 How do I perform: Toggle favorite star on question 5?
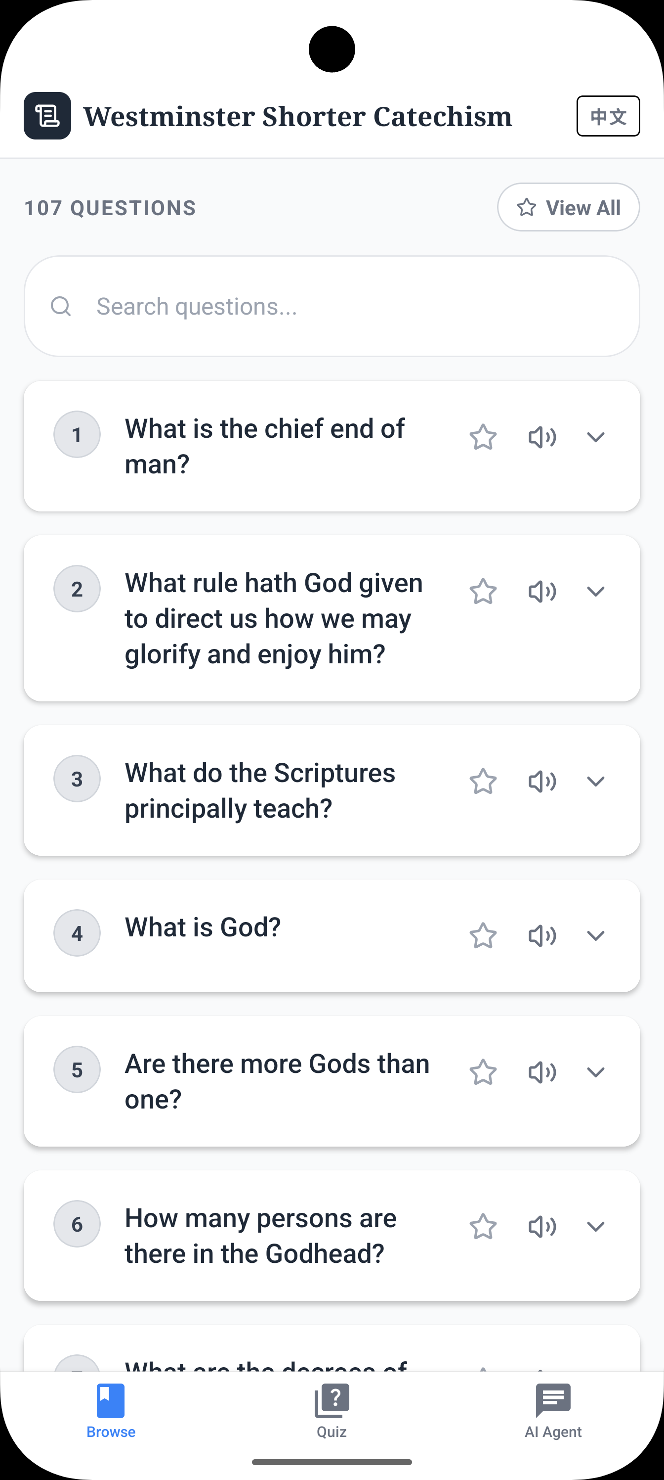(x=483, y=1072)
